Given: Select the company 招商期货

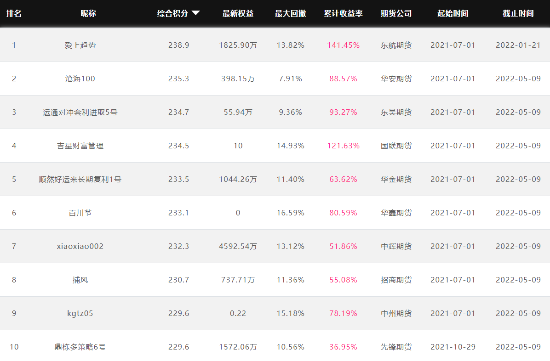Looking at the screenshot, I should click(x=396, y=280).
